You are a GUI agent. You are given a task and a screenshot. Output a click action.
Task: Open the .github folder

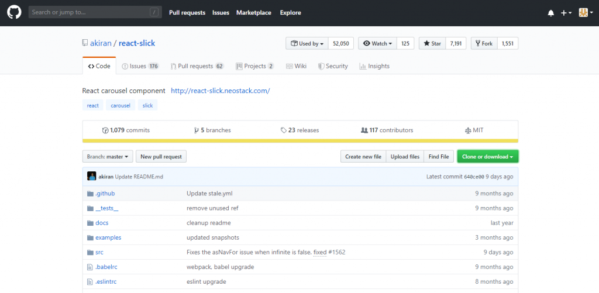[105, 194]
